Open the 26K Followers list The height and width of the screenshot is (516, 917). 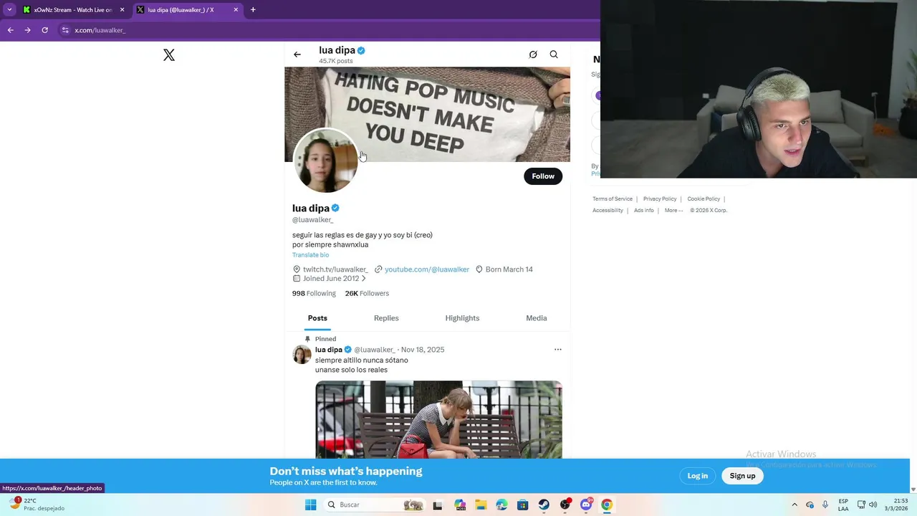367,293
